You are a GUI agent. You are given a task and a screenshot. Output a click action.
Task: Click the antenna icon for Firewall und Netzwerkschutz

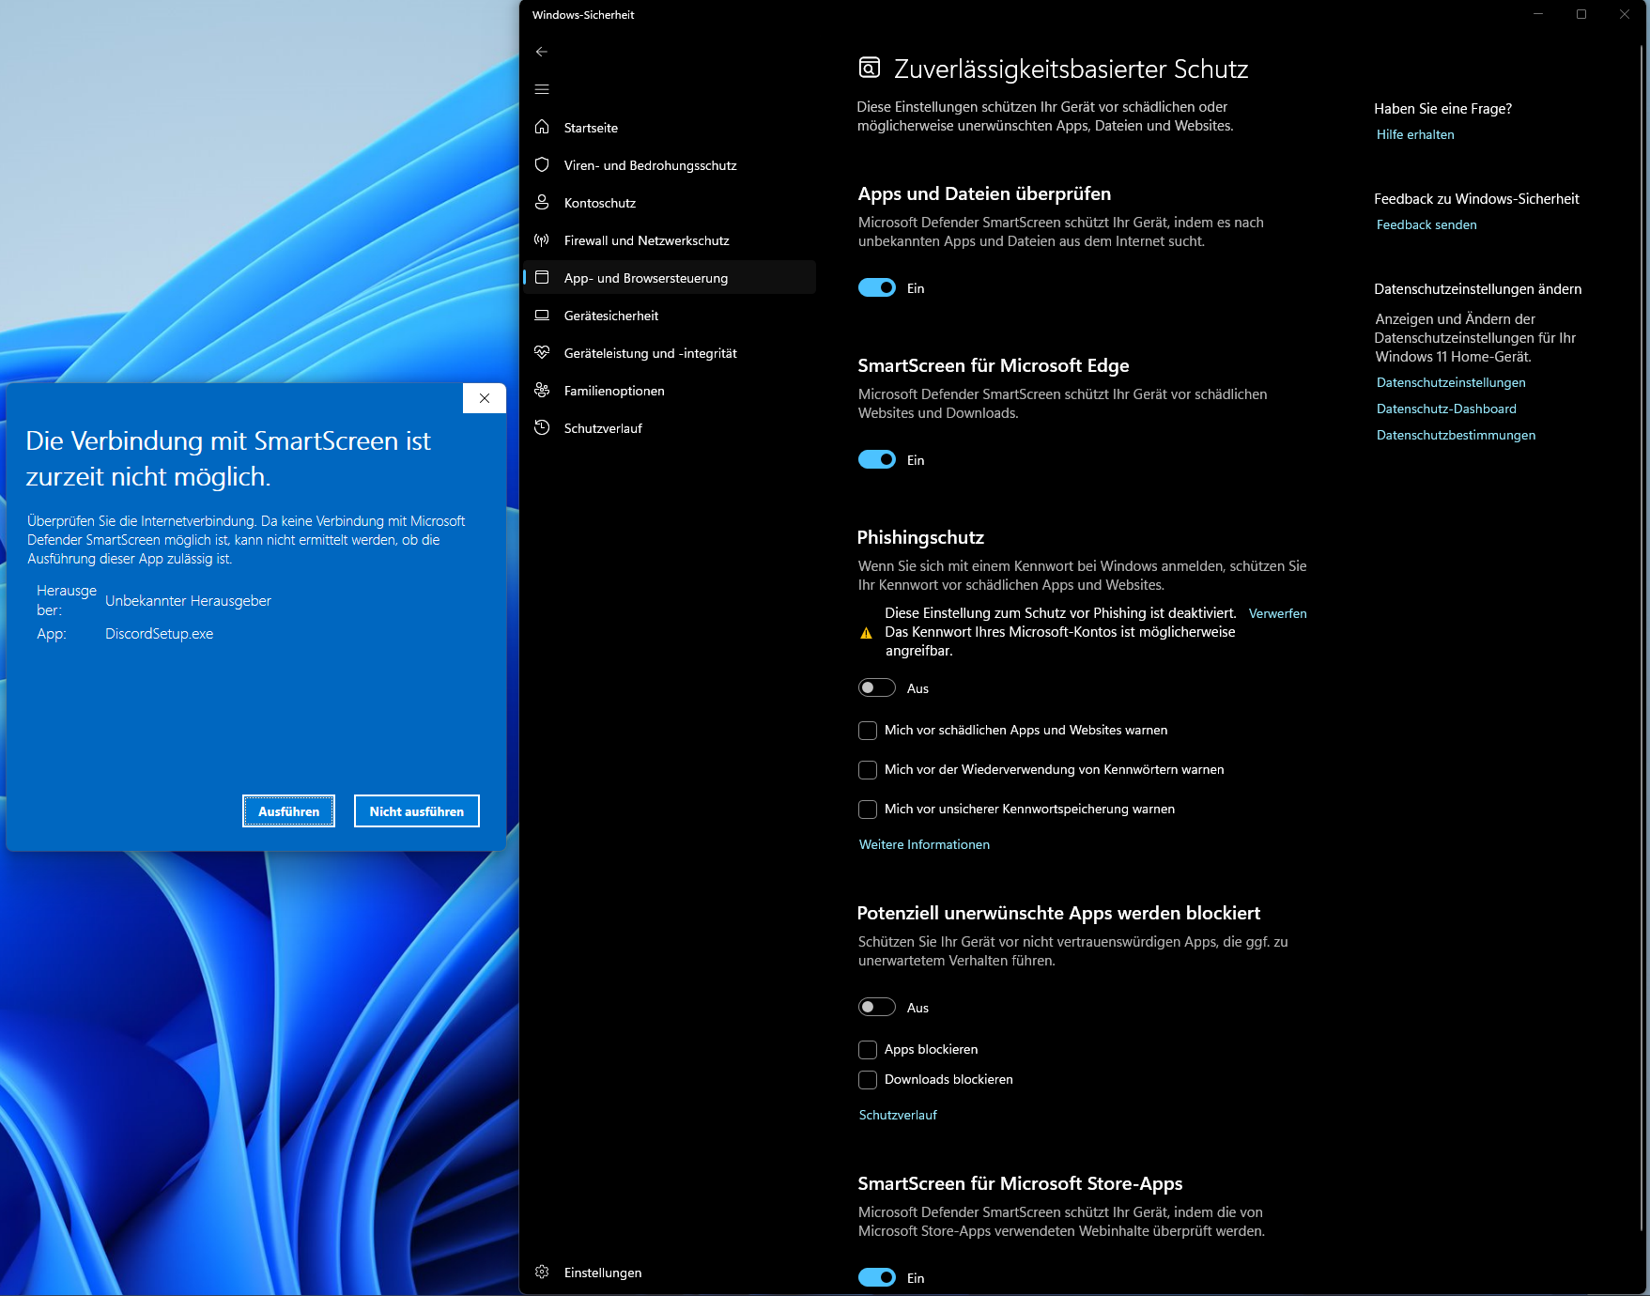click(542, 239)
